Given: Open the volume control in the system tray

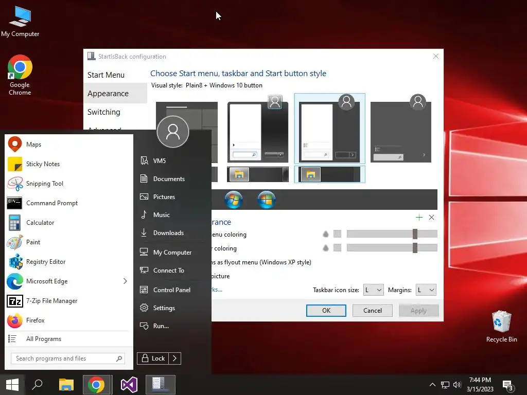Looking at the screenshot, I should [457, 385].
